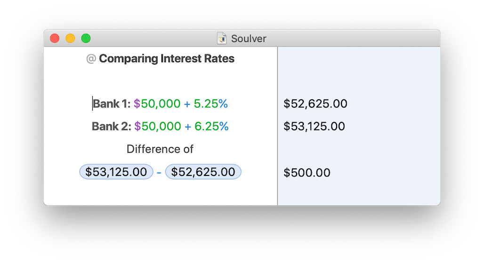
Task: Click the minus operator between the tokens
Action: coord(159,173)
